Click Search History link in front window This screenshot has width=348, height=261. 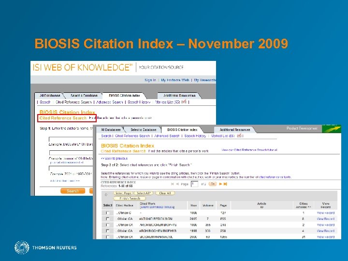point(195,136)
